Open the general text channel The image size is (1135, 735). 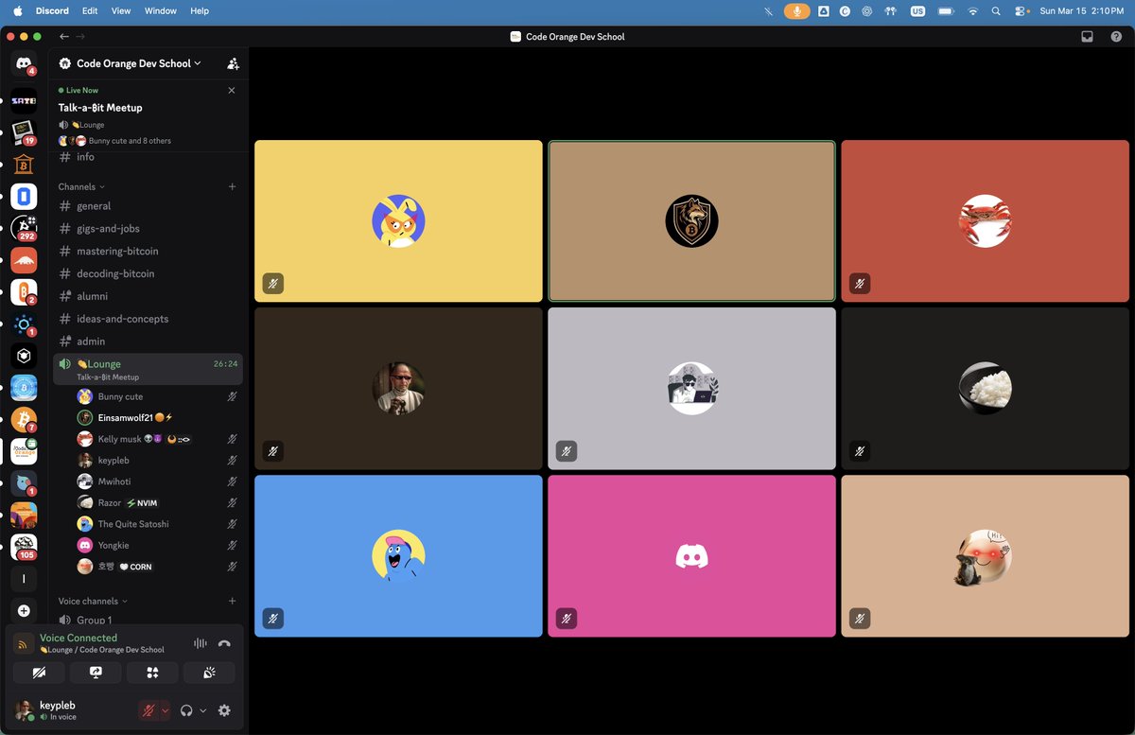tap(148, 206)
